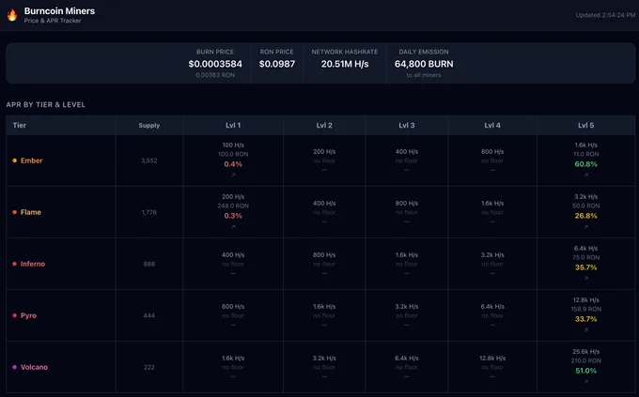Screen dimensions: 639x397
Task: Click the network hashrate 20.51M H/s
Action: 345,64
